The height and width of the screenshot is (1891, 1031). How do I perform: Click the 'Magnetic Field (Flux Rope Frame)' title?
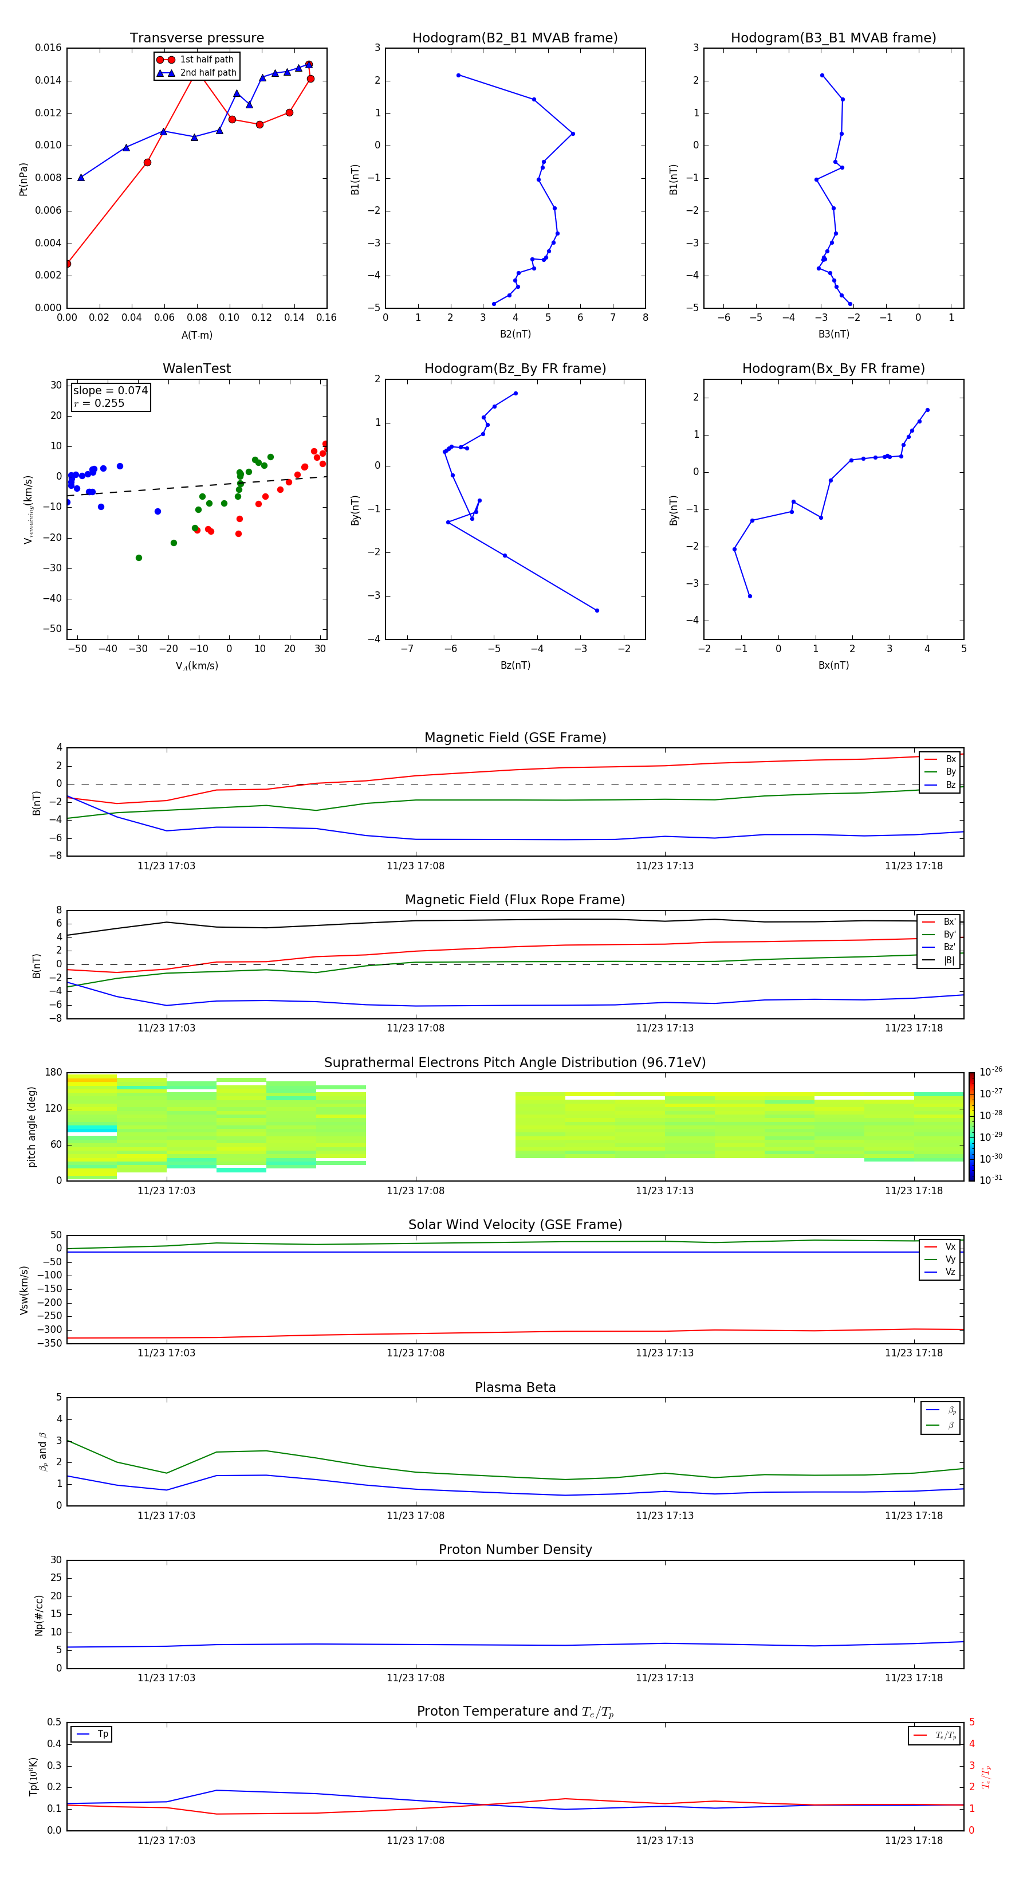coord(515,900)
